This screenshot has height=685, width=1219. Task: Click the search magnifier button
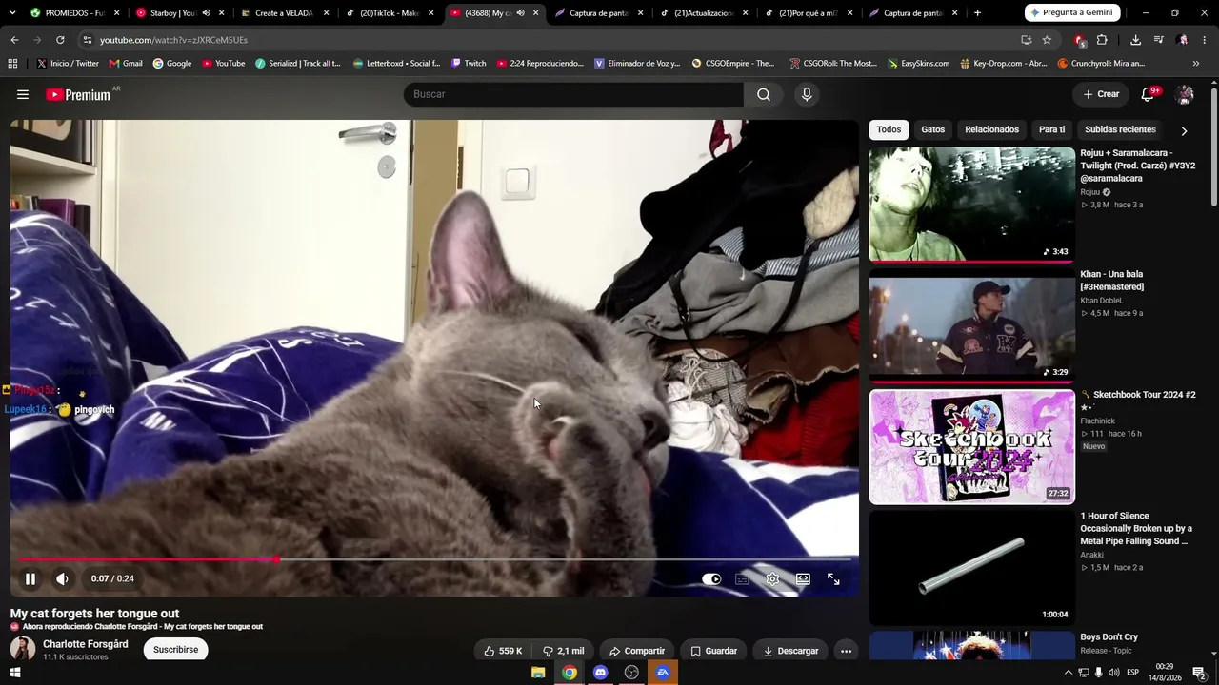pyautogui.click(x=764, y=94)
